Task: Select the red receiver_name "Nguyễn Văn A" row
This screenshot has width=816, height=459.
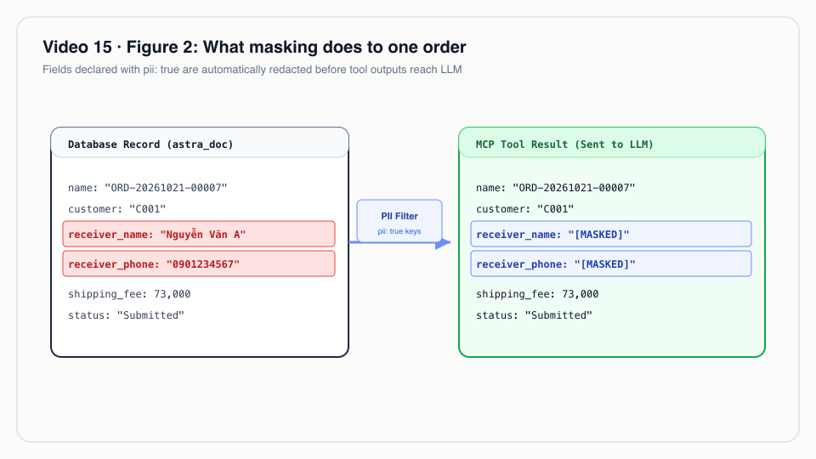Action: [199, 235]
